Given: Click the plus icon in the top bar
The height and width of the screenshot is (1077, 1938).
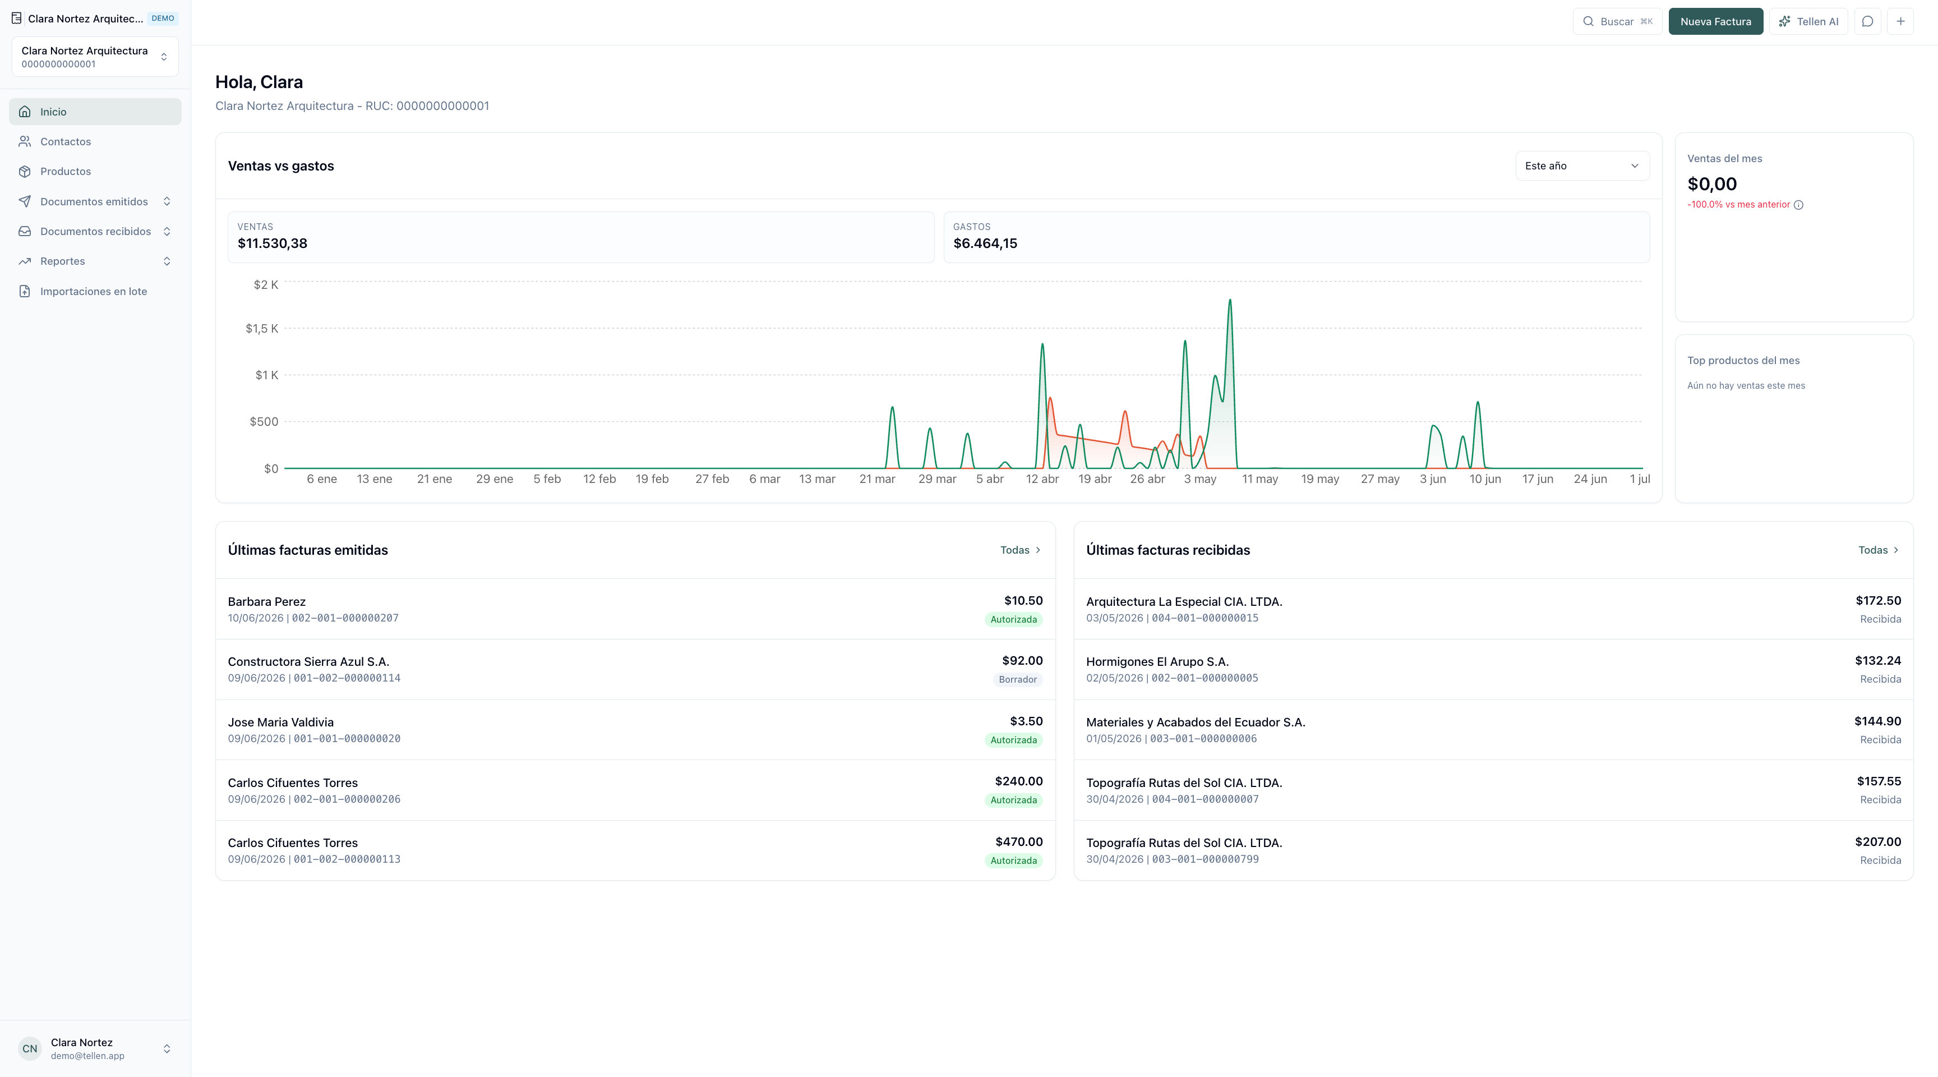Looking at the screenshot, I should coord(1900,21).
